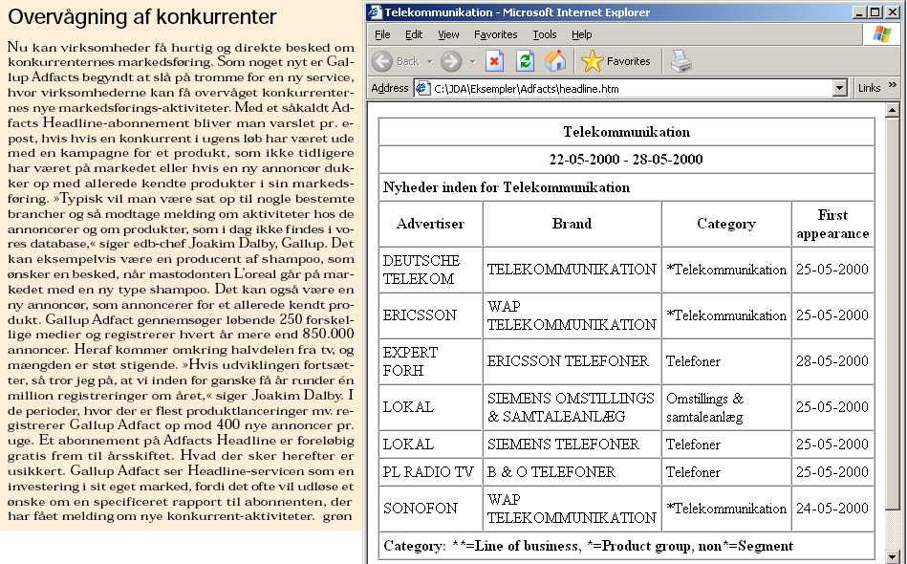The image size is (907, 564).
Task: Click the scrollbar up arrow
Action: pos(892,110)
